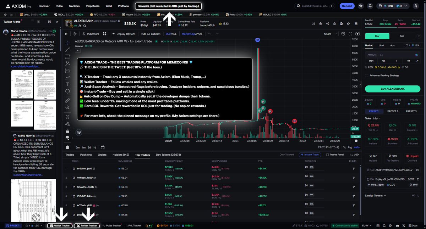Screen dimensions: 426x229
Task: Click Buy ALEXEUBANK button
Action: coord(393,89)
